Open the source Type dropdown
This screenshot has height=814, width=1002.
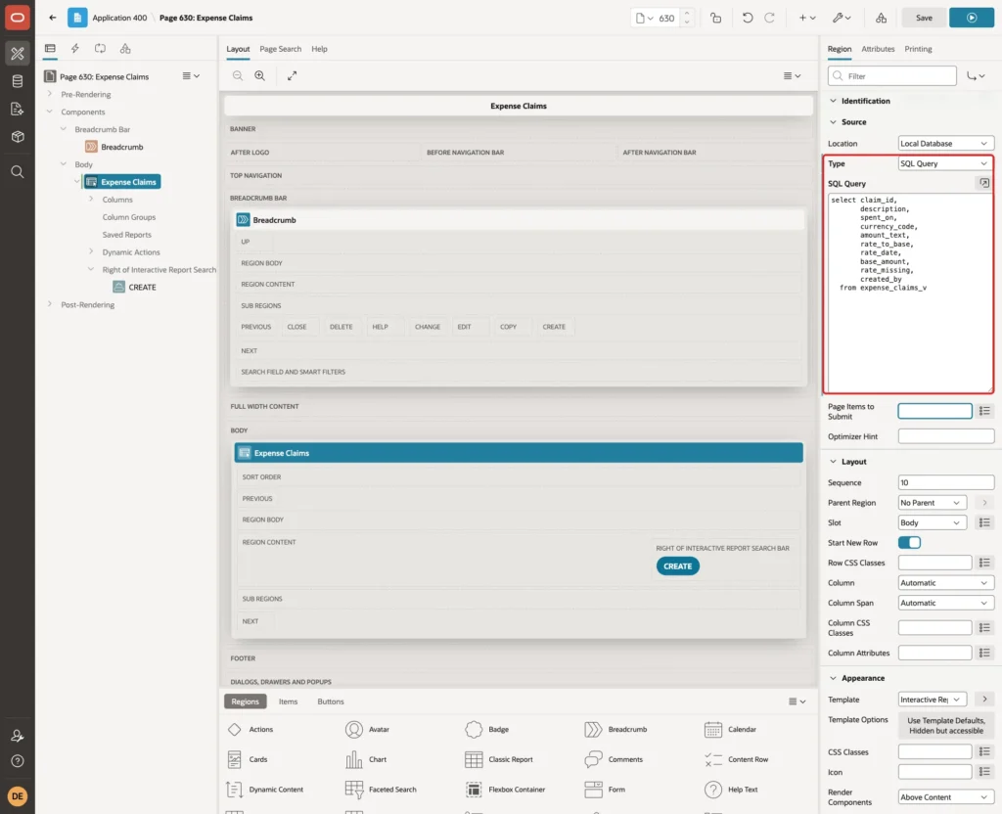(945, 163)
